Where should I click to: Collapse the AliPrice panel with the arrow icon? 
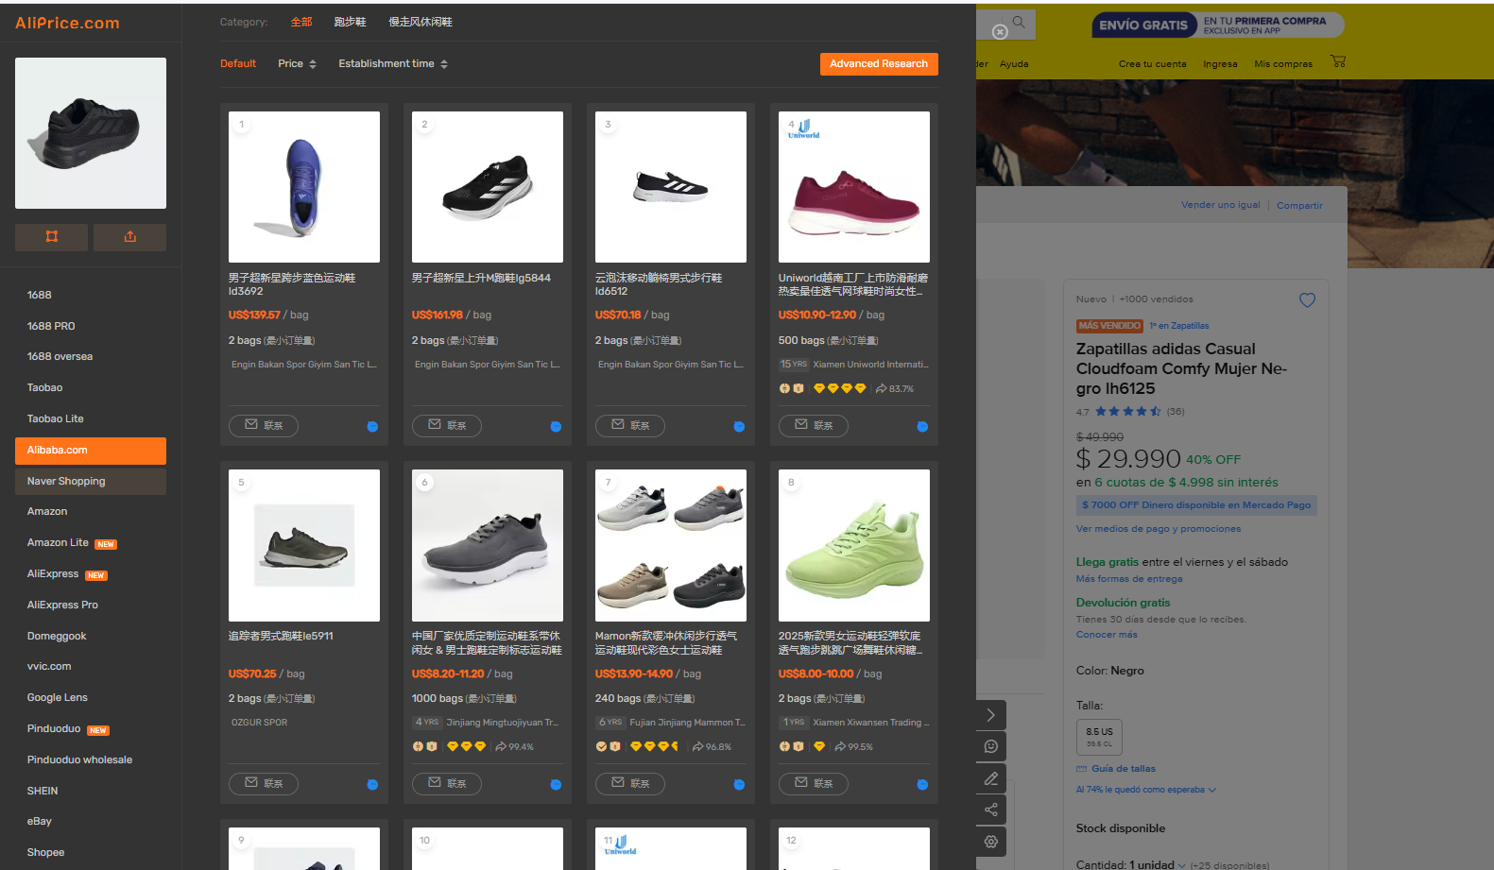pyautogui.click(x=990, y=715)
